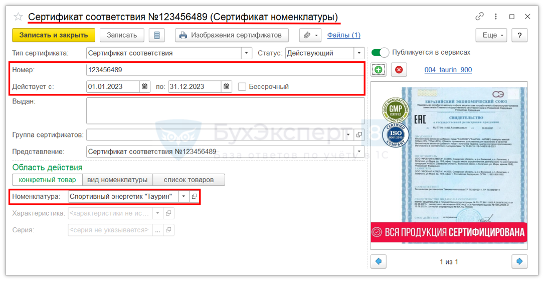Expand Группа сертификатов dropdown
The height and width of the screenshot is (281, 544).
tap(348, 134)
